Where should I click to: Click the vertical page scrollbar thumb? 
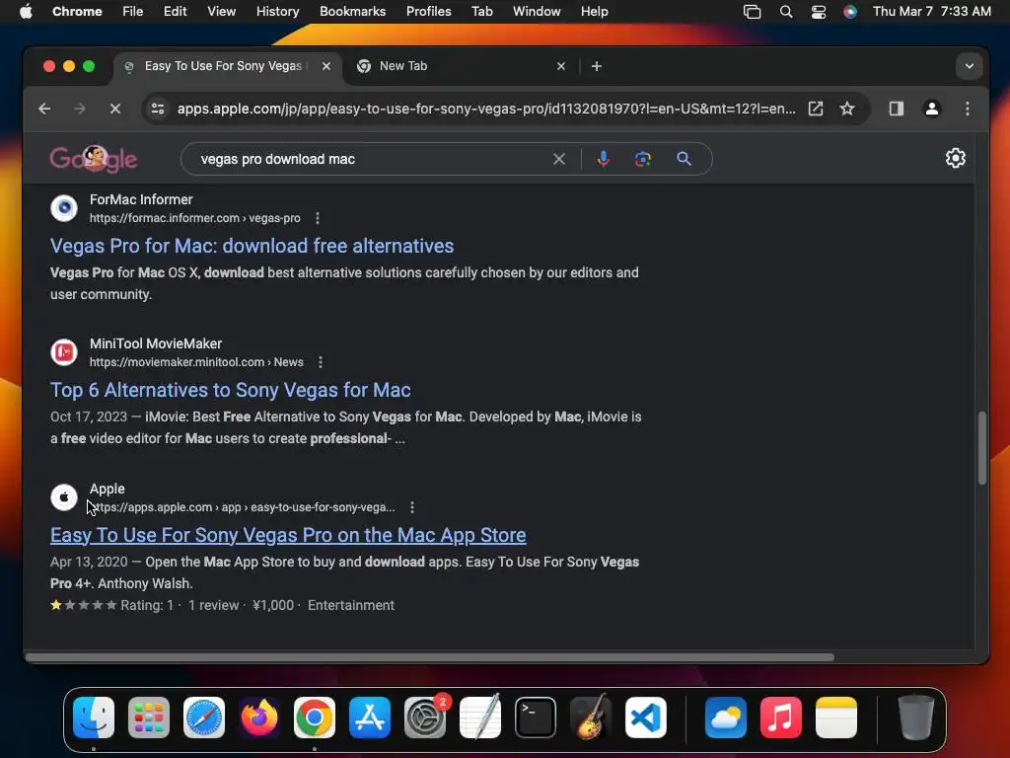pyautogui.click(x=981, y=448)
